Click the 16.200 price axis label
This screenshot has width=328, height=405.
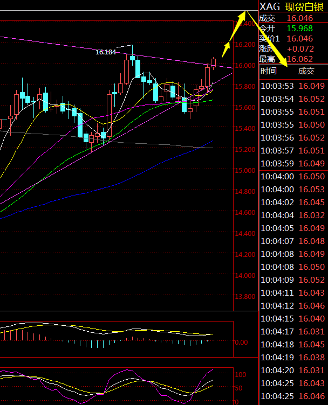coord(245,44)
